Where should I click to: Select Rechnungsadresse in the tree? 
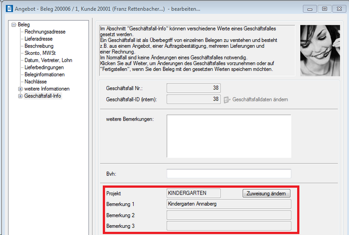tap(45, 32)
